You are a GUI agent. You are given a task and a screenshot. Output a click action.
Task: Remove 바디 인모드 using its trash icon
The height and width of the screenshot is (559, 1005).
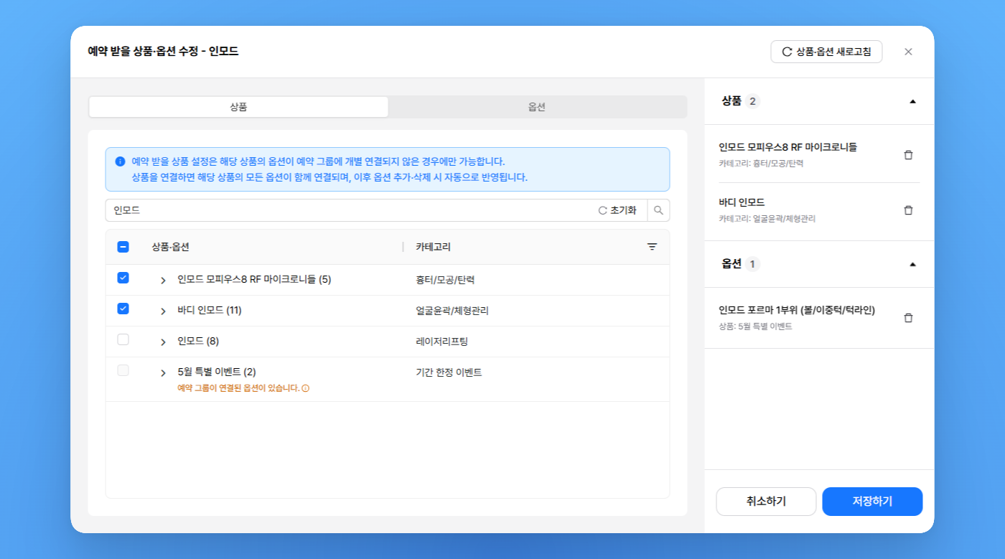908,210
